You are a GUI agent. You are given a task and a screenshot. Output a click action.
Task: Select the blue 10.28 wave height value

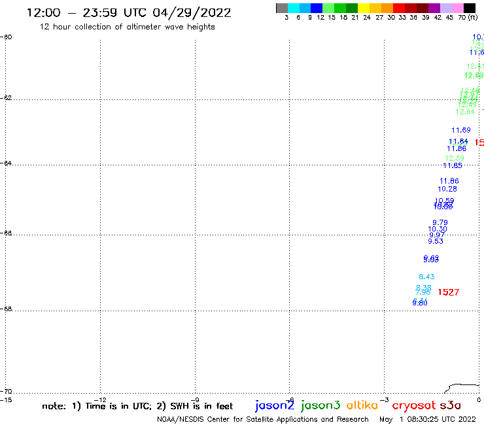point(447,189)
